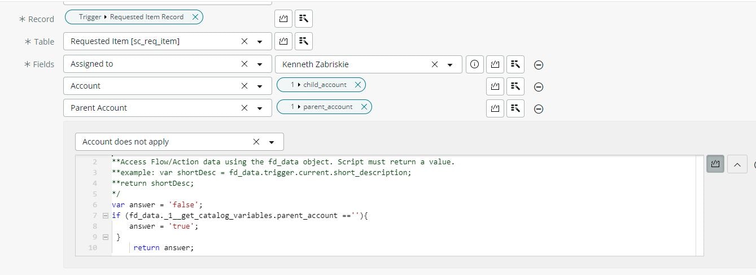Image resolution: width=756 pixels, height=275 pixels.
Task: Clear the Assigned to field selection
Action: 244,64
